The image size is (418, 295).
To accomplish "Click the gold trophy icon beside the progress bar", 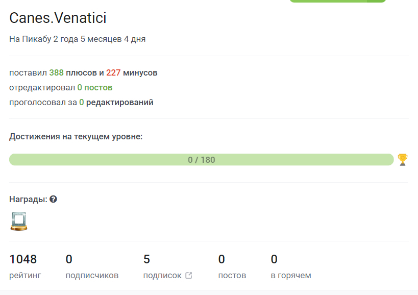I will point(402,160).
